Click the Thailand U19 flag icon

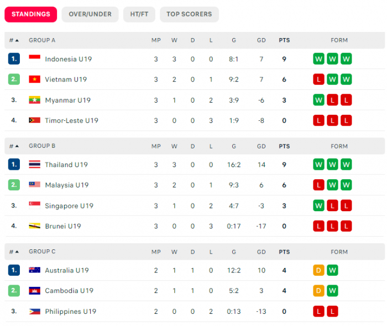click(34, 164)
